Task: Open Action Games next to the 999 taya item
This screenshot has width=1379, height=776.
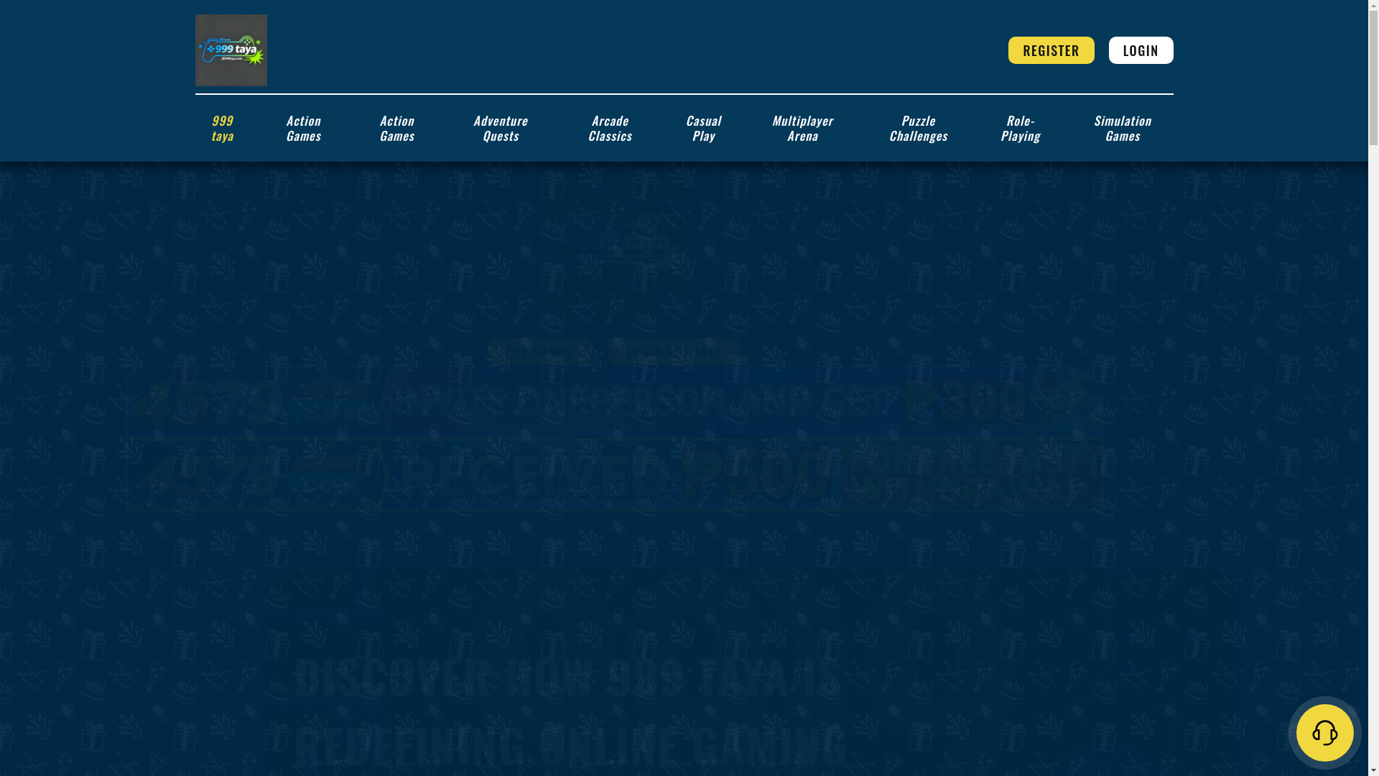Action: pos(303,128)
